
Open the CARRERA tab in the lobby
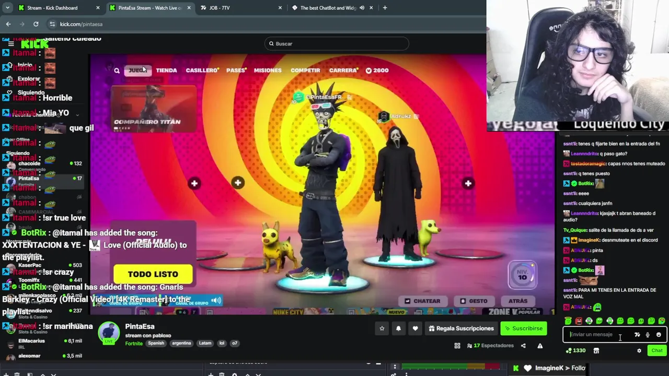pos(343,70)
